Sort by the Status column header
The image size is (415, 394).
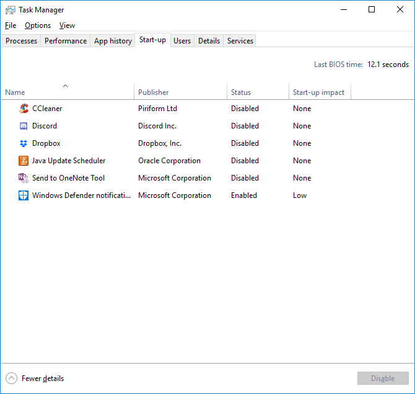point(258,91)
